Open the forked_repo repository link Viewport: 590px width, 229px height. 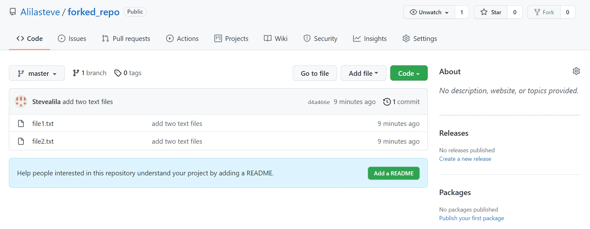pyautogui.click(x=94, y=12)
